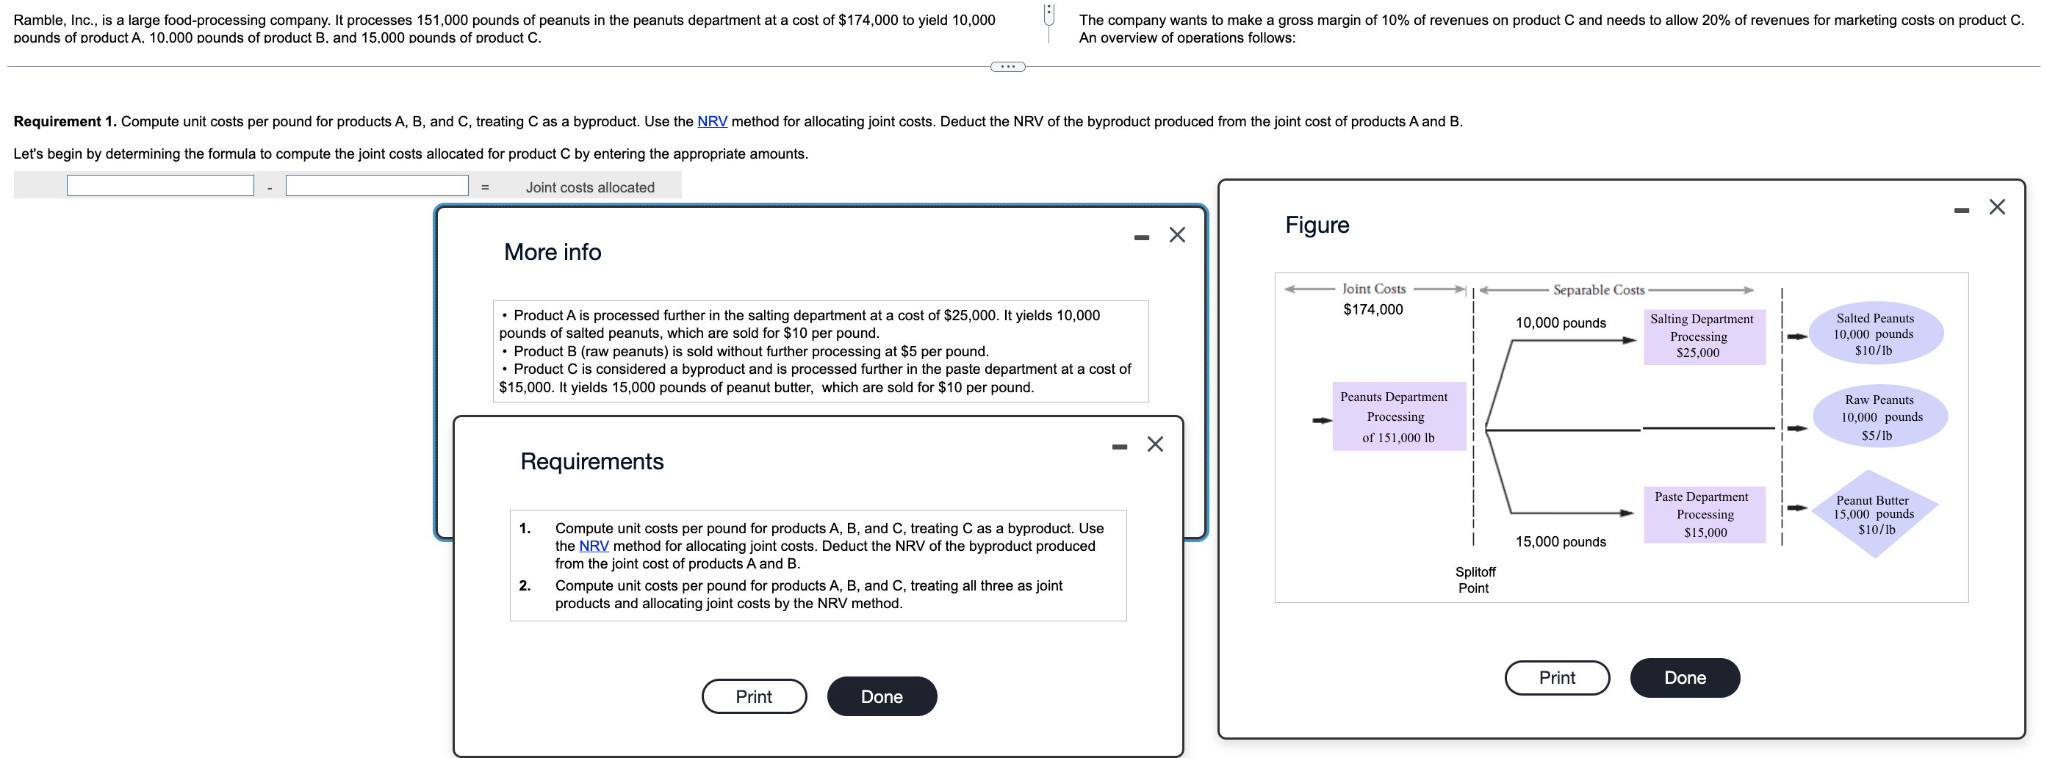
Task: Click Done in the Requirements dialog
Action: [882, 696]
